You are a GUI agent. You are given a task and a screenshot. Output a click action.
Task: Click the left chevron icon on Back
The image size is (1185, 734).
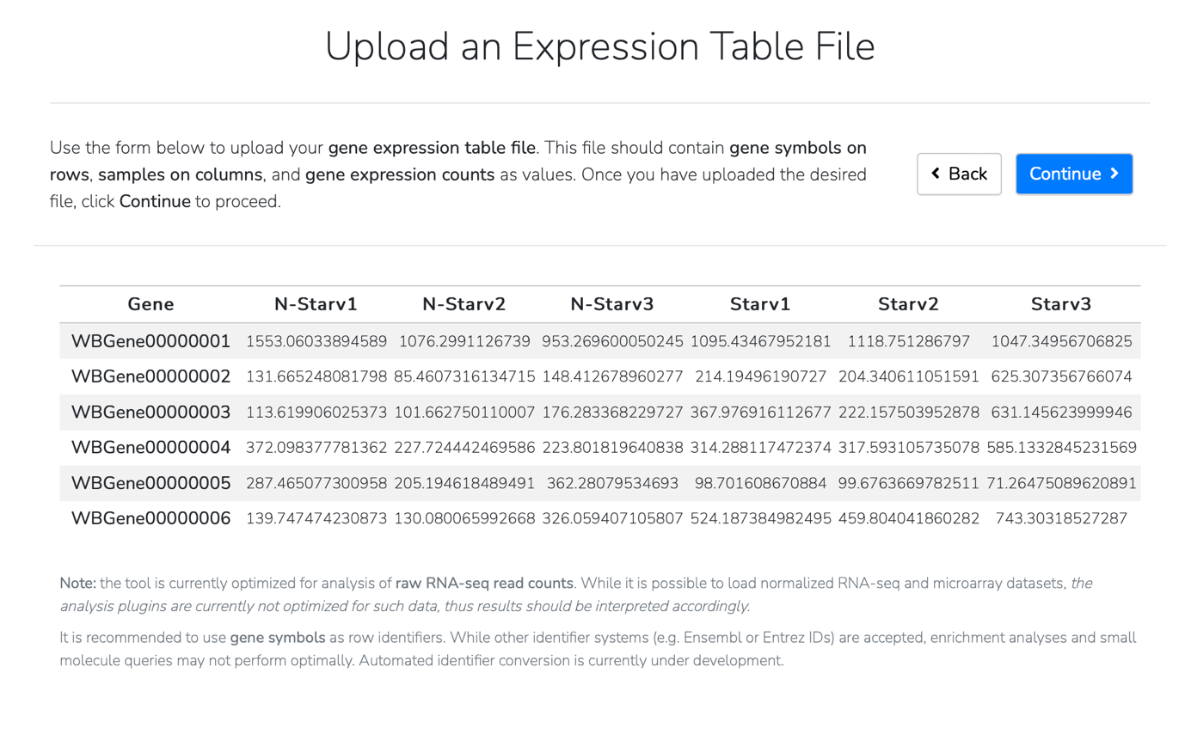[936, 174]
